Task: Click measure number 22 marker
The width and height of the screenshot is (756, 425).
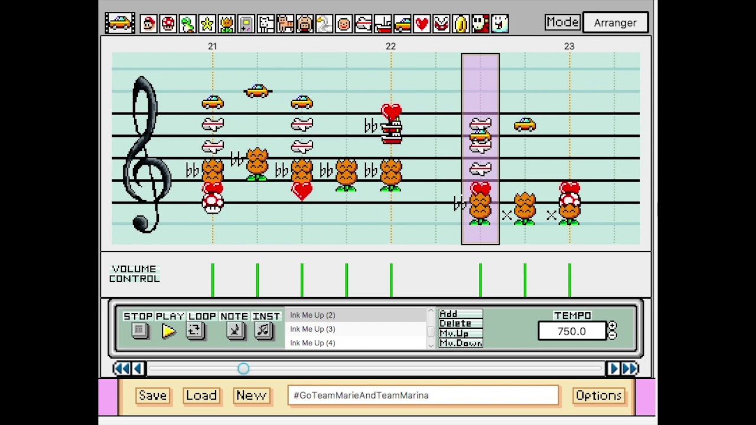Action: pyautogui.click(x=390, y=46)
